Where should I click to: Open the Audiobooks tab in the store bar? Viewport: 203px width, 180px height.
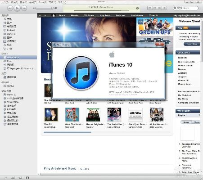[137, 15]
